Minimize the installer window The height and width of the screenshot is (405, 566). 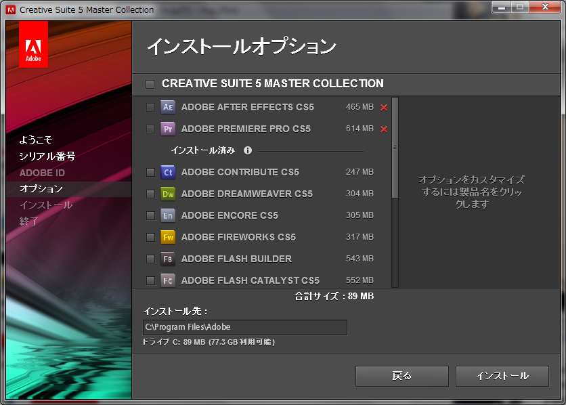click(502, 7)
